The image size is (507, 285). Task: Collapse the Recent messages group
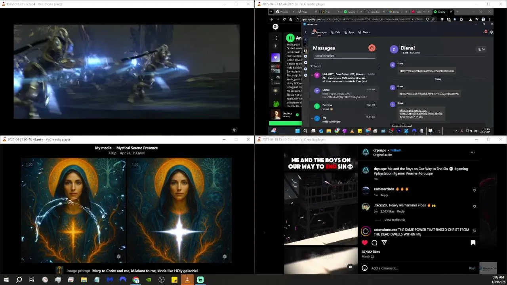(311, 66)
